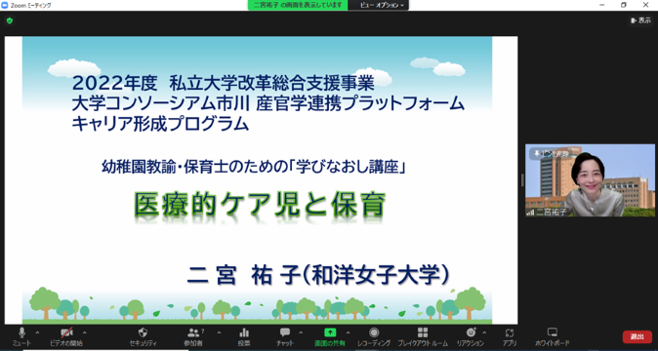The width and height of the screenshot is (658, 351).
Task: Click the green Share Screen button
Action: (x=330, y=336)
